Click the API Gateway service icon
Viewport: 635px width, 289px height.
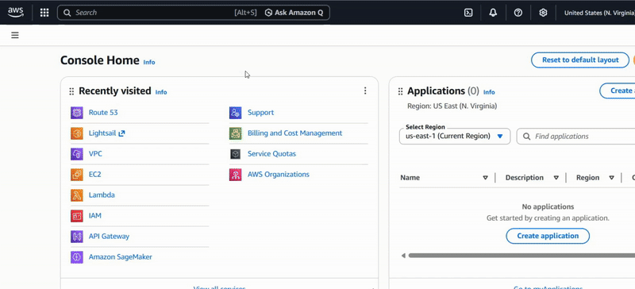click(77, 237)
